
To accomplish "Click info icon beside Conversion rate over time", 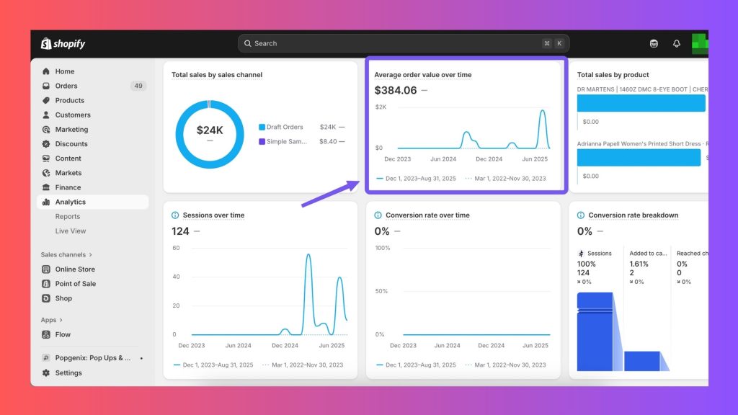I will click(x=378, y=215).
